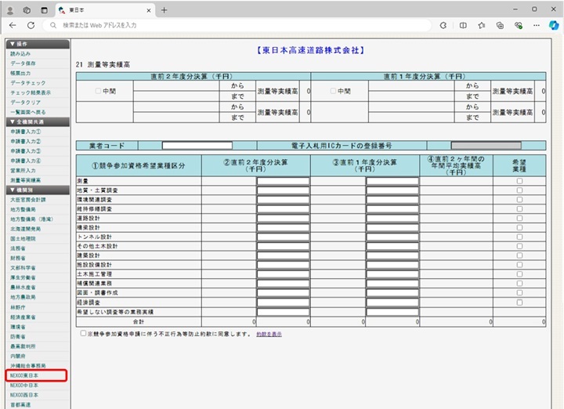Open the Collections icon
Screen dimensions: 564x409
tap(500, 25)
